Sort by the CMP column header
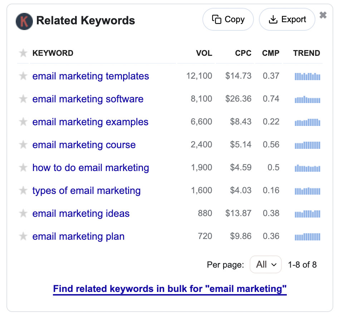 tap(271, 53)
